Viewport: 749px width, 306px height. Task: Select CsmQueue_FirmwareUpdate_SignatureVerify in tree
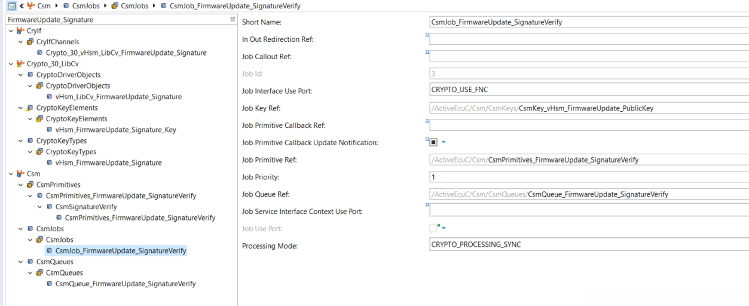point(126,284)
